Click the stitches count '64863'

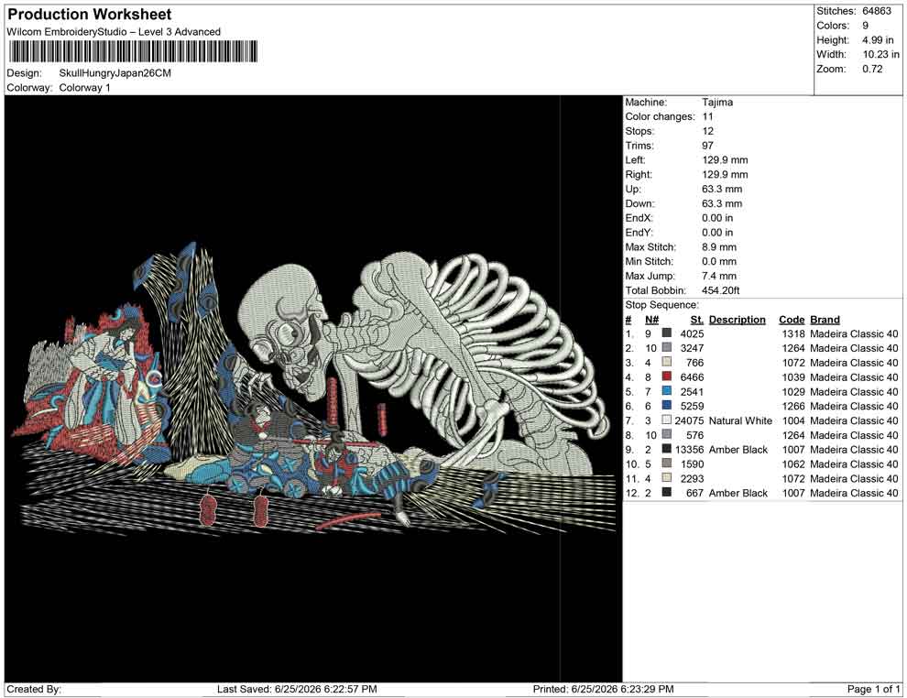(877, 11)
